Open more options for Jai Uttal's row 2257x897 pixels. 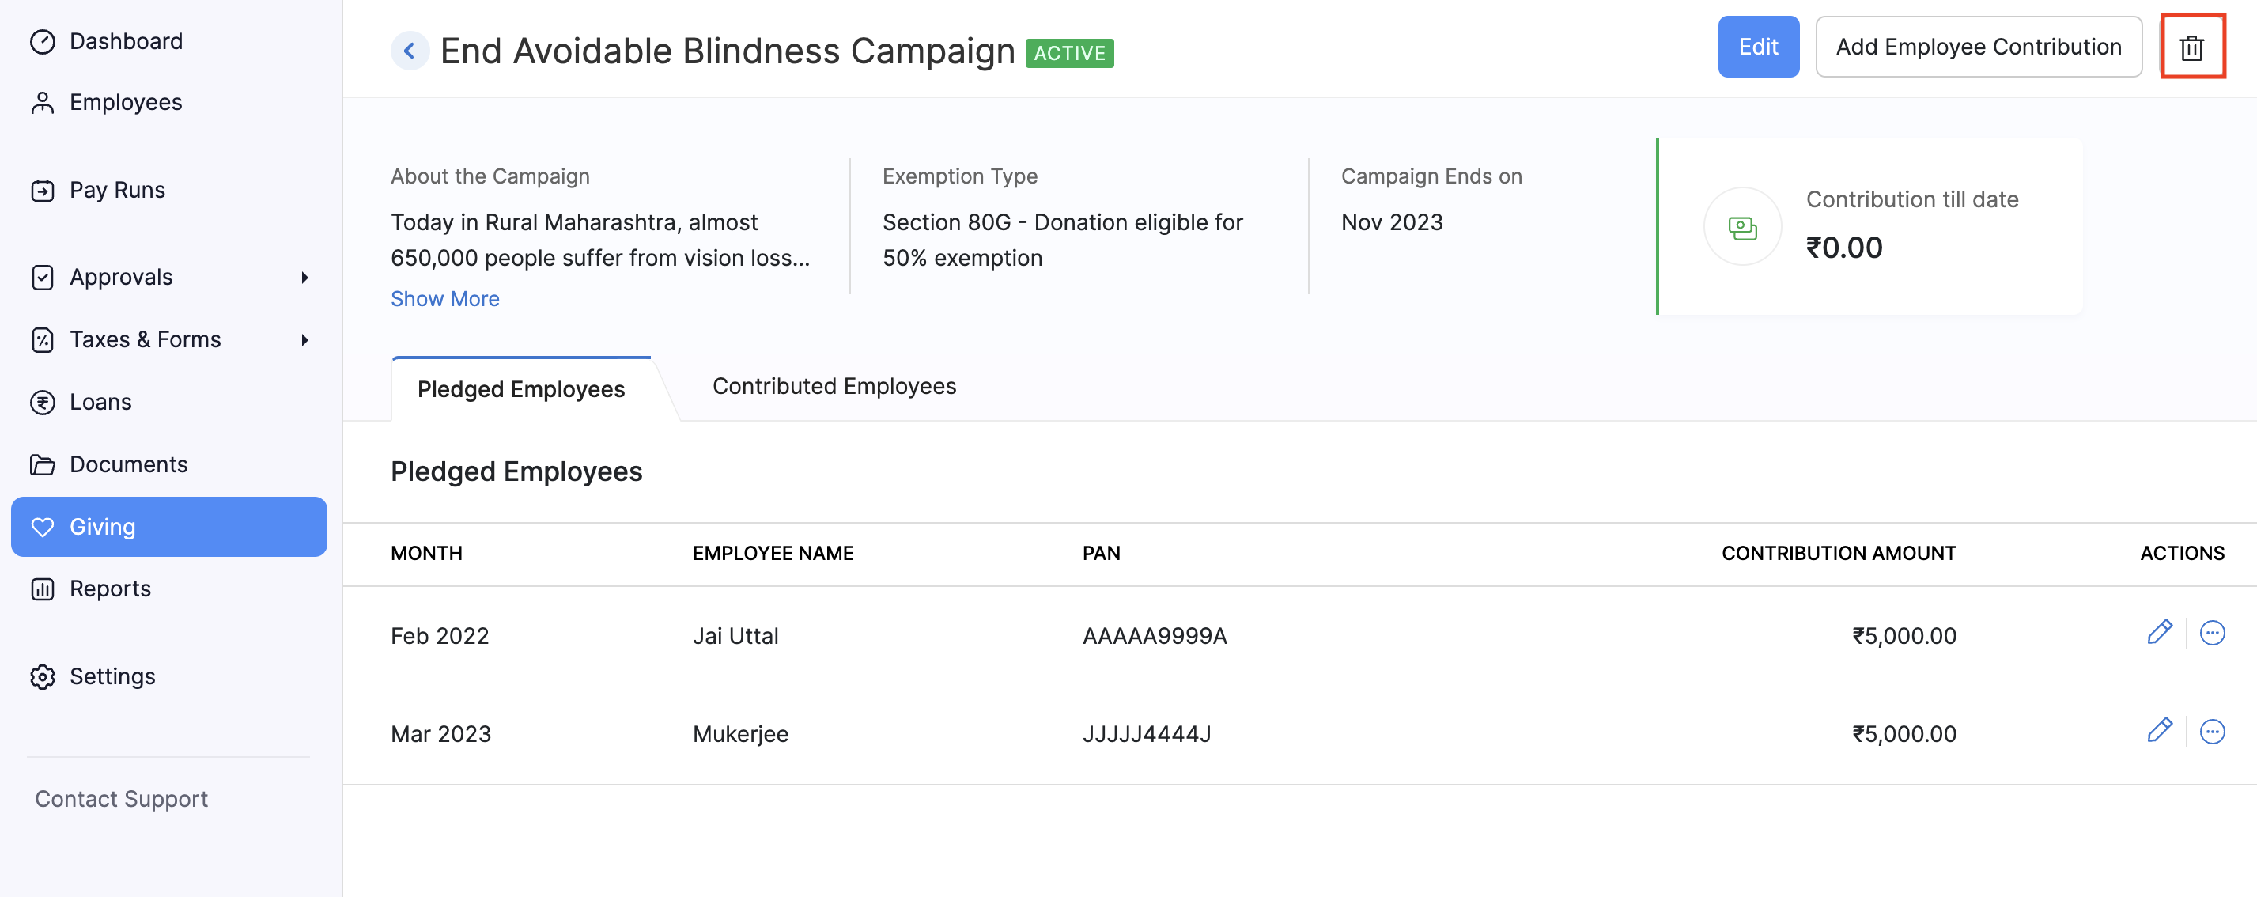point(2211,633)
